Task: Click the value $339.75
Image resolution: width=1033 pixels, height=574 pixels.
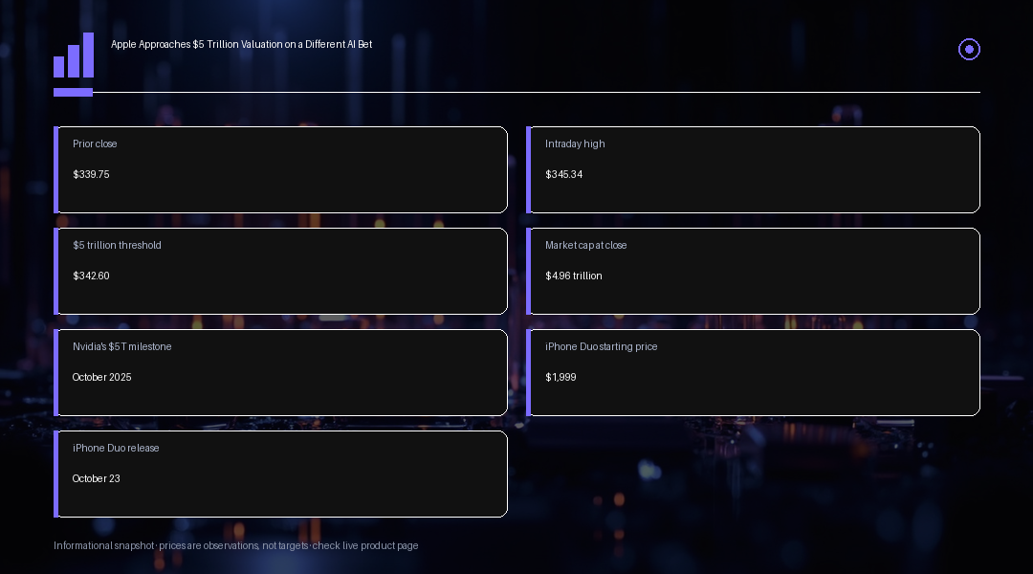Action: click(x=91, y=175)
